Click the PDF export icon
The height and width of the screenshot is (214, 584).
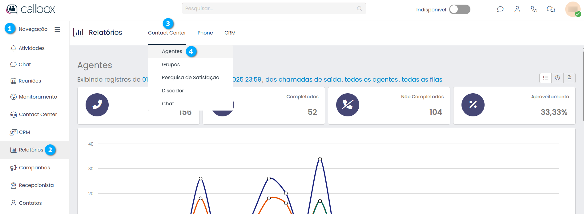coord(570,78)
